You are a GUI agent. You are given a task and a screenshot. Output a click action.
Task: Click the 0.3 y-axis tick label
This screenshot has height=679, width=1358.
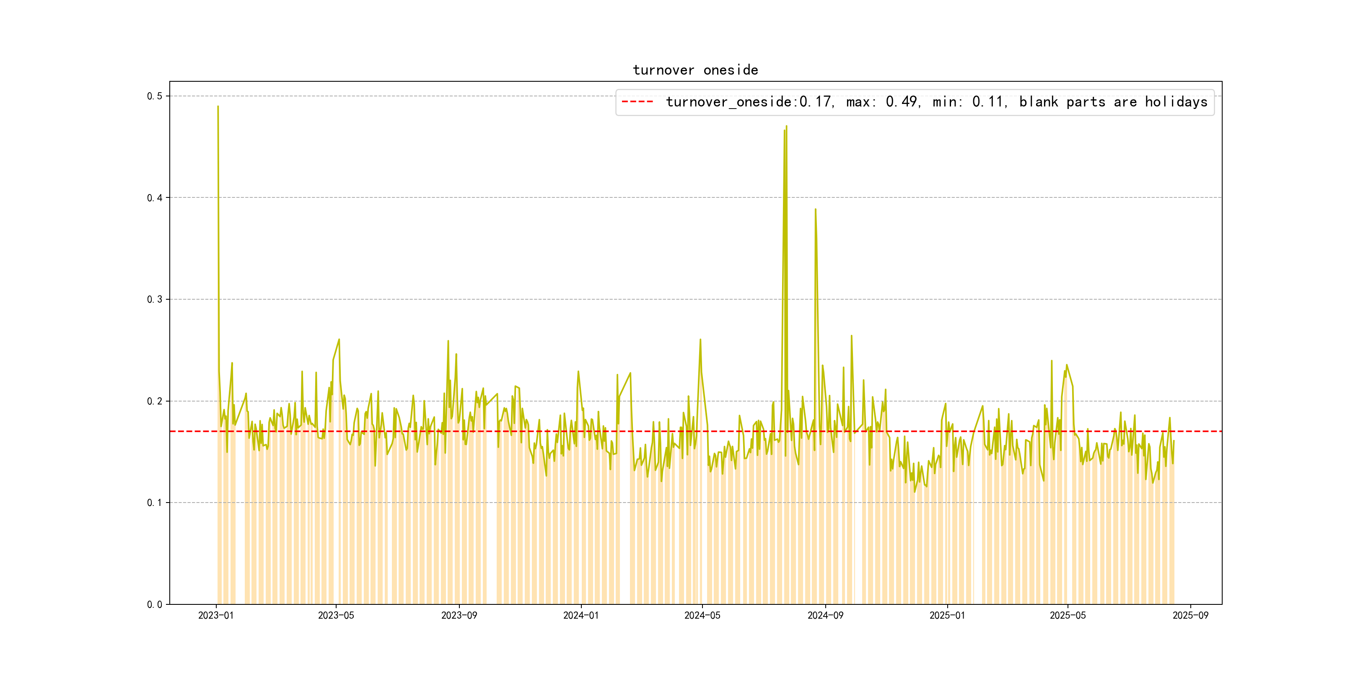(155, 299)
